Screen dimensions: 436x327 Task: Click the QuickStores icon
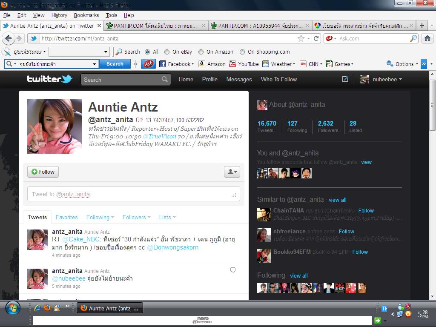coord(6,52)
